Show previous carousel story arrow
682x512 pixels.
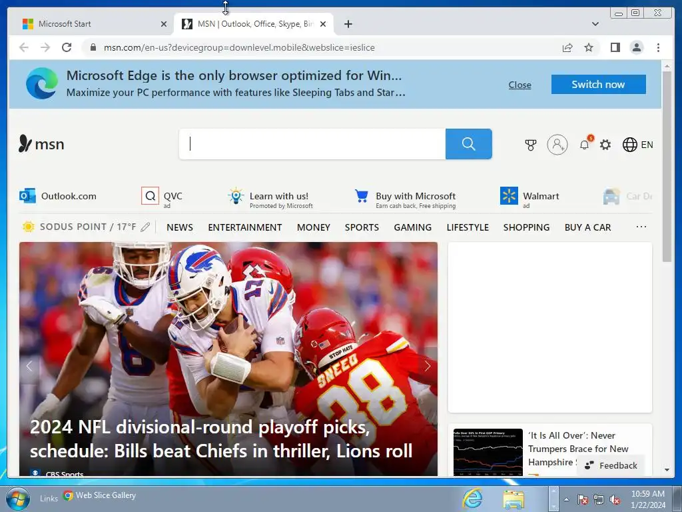(29, 366)
